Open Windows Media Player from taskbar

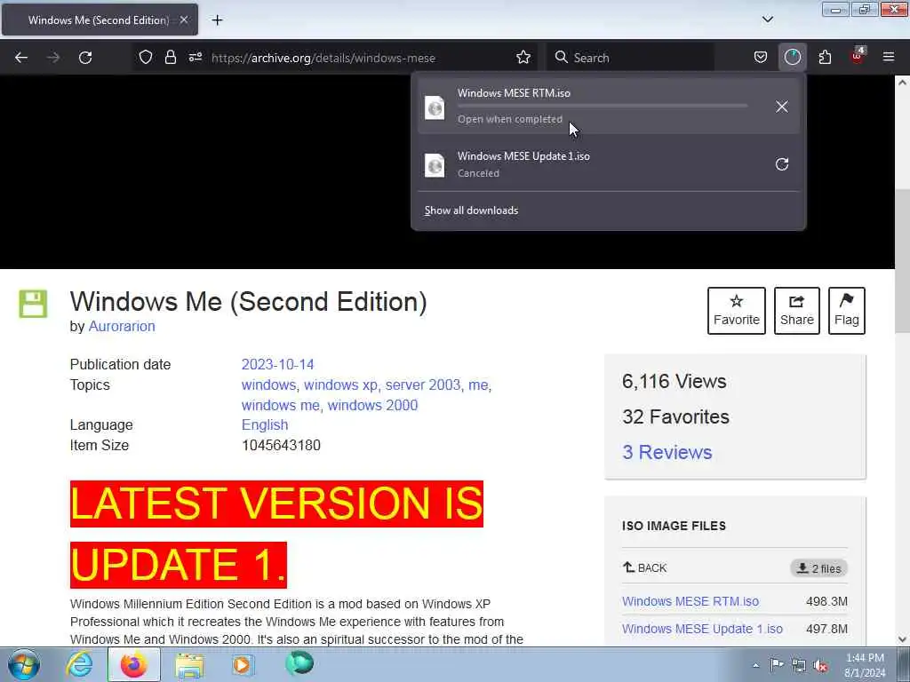pyautogui.click(x=243, y=664)
